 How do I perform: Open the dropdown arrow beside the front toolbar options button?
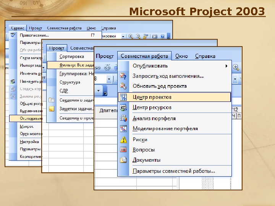[x=99, y=90]
